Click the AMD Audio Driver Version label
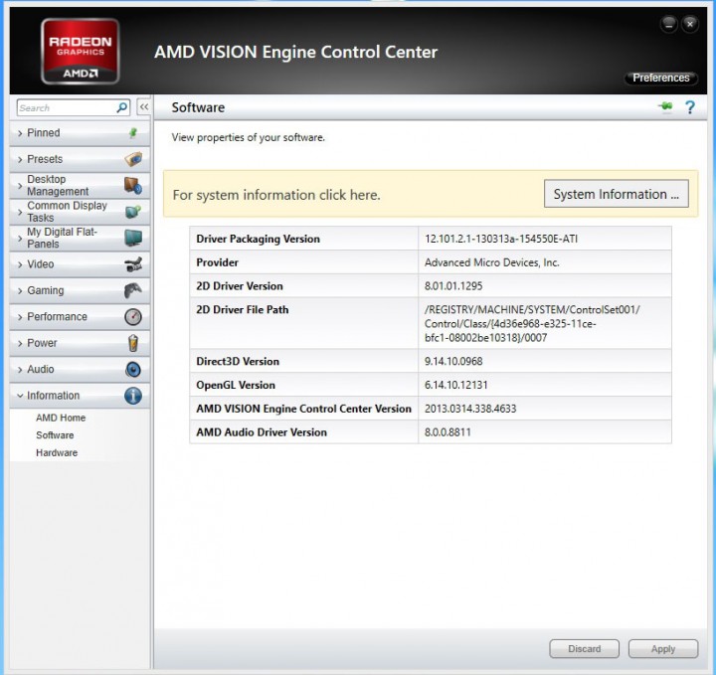Viewport: 716px width, 675px height. tap(262, 432)
